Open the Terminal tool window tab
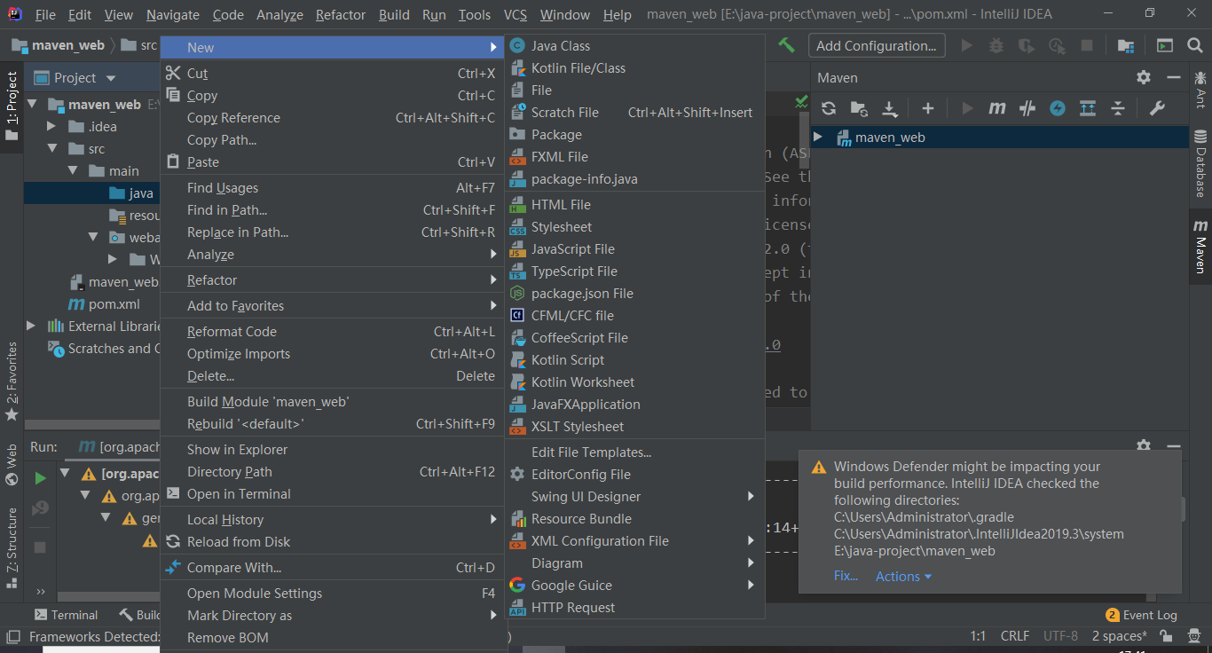1212x653 pixels. tap(66, 615)
